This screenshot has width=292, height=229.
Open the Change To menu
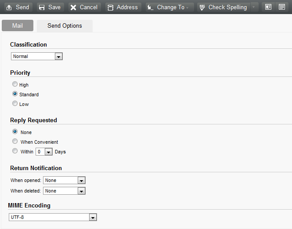(x=169, y=7)
